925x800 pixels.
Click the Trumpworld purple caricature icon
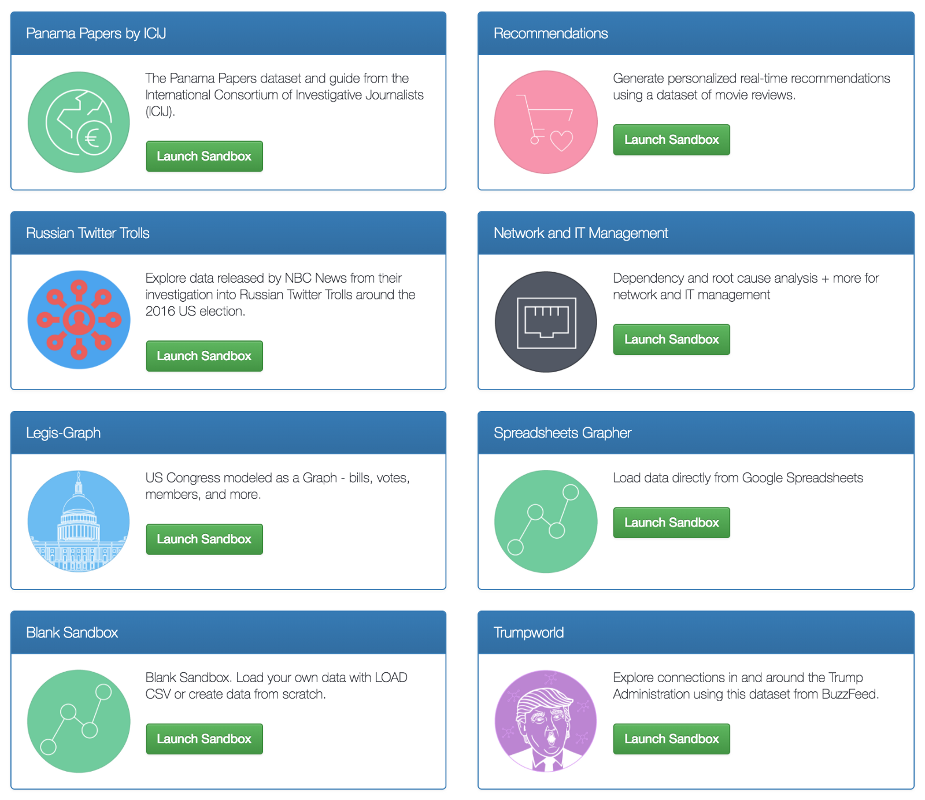point(546,721)
